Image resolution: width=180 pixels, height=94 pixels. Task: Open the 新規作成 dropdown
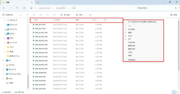8,15
